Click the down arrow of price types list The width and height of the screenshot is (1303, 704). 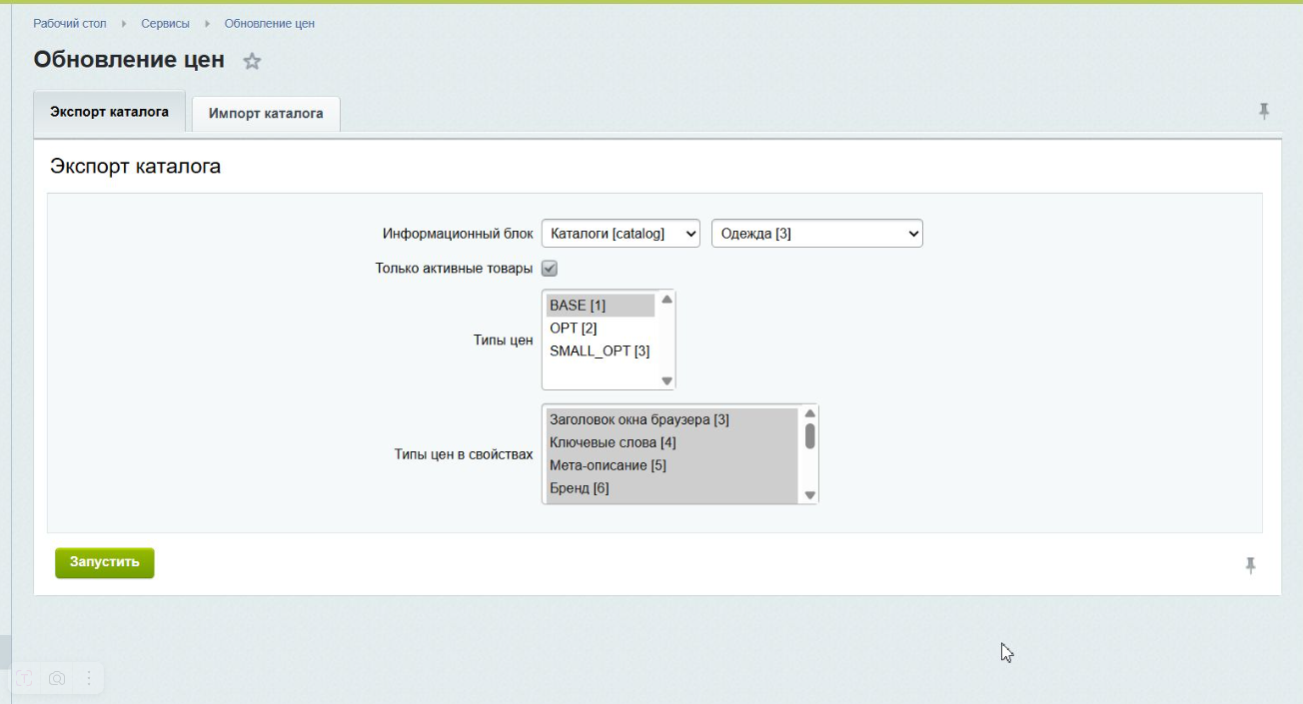click(666, 381)
